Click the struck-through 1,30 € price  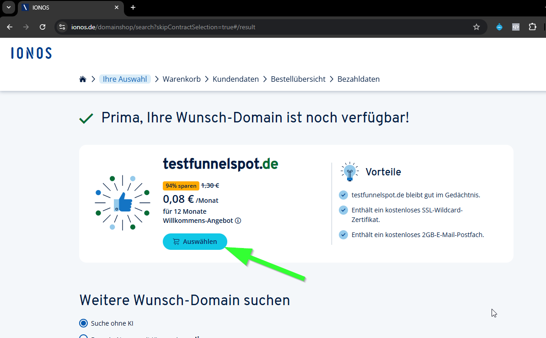tap(210, 186)
